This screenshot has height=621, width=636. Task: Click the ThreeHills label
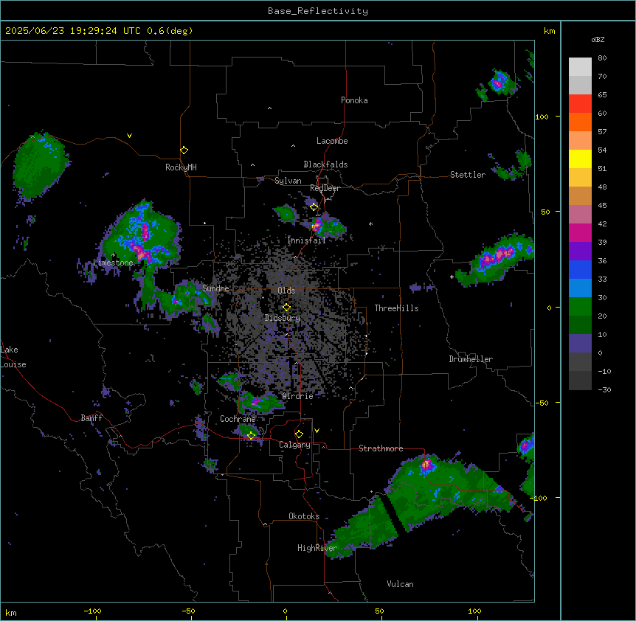pyautogui.click(x=397, y=308)
